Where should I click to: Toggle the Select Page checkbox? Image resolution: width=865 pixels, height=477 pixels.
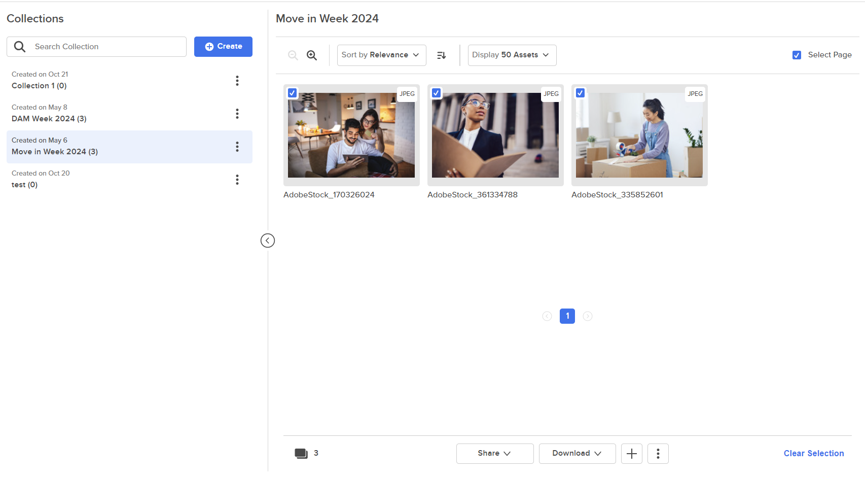[x=797, y=55]
